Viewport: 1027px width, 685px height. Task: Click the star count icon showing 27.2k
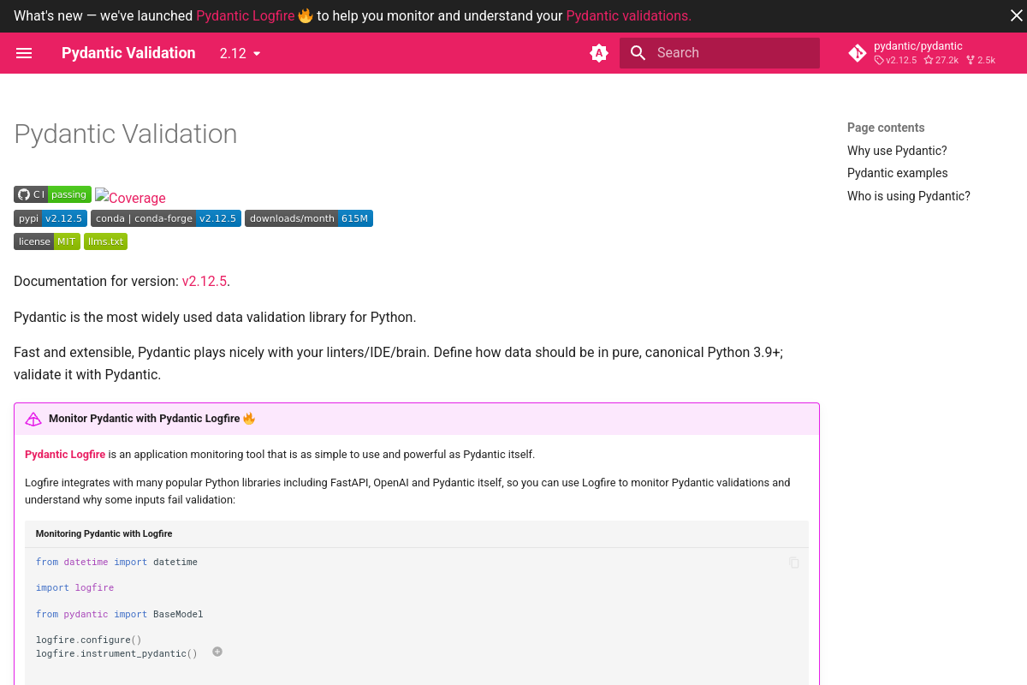click(929, 60)
